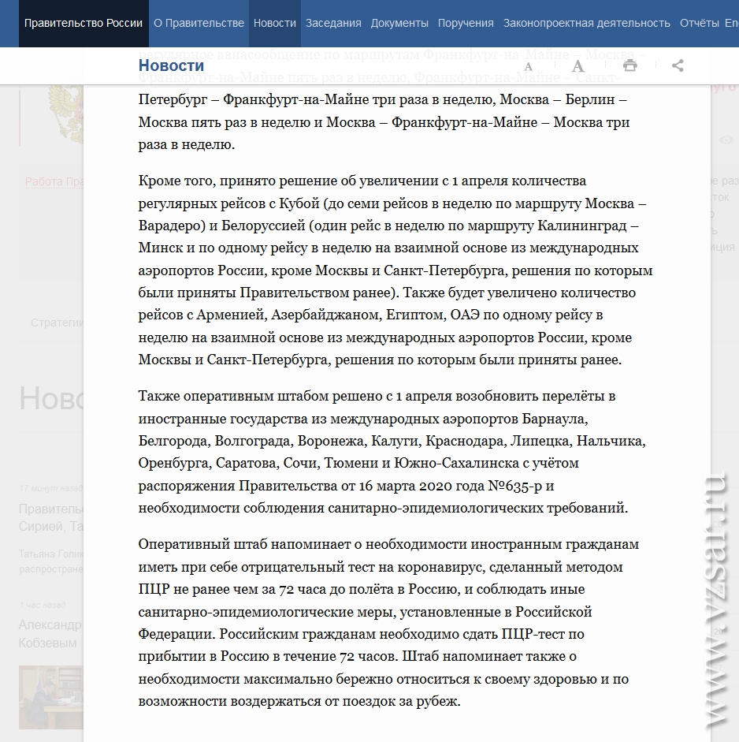Open the Правительство России home tab
Image resolution: width=739 pixels, height=742 pixels.
click(84, 23)
